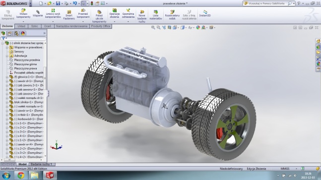321x180 pixels.
Task: Switch to the Szkic tab
Action: pos(35,26)
